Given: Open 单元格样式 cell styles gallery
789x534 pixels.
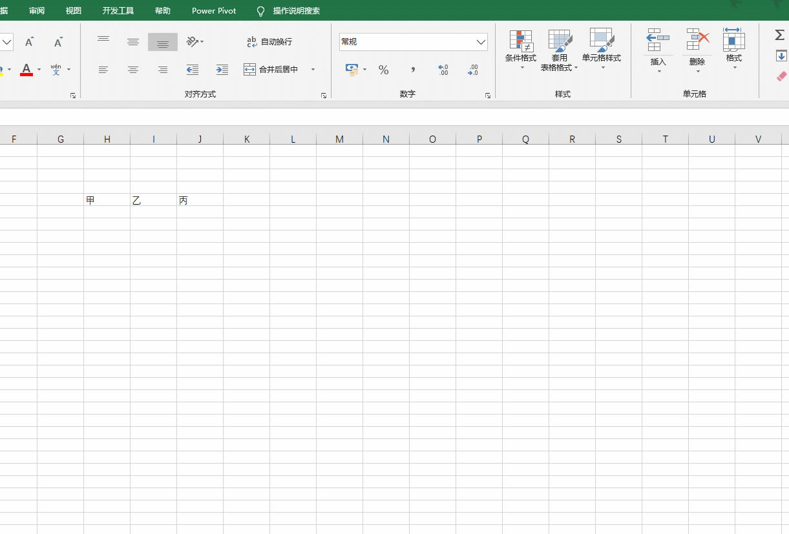Looking at the screenshot, I should point(602,49).
